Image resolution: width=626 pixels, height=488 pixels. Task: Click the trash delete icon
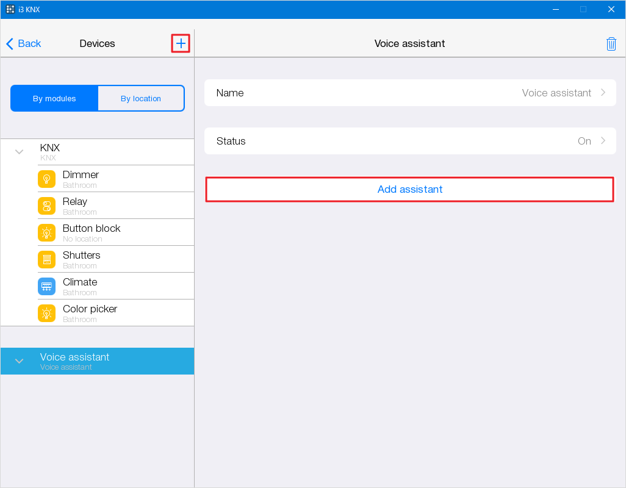click(x=611, y=44)
